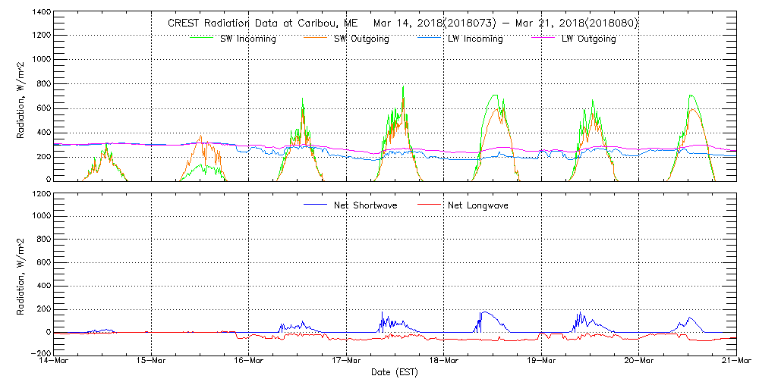Select the 14-Mar date tick label

[55, 362]
